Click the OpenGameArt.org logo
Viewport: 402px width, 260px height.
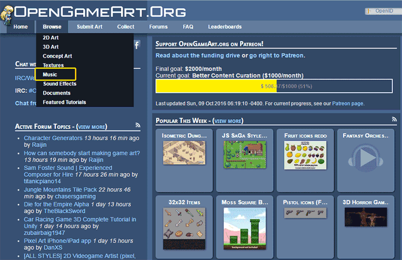(x=100, y=12)
